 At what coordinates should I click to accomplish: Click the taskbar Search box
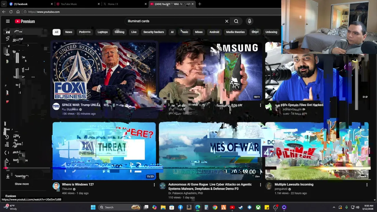[119, 207]
